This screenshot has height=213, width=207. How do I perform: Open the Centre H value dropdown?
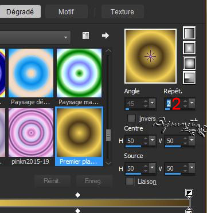coord(152,140)
